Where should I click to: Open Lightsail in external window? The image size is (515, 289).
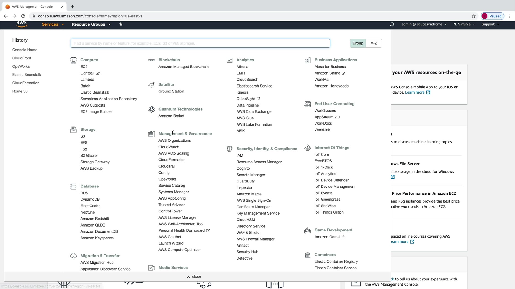click(x=90, y=73)
